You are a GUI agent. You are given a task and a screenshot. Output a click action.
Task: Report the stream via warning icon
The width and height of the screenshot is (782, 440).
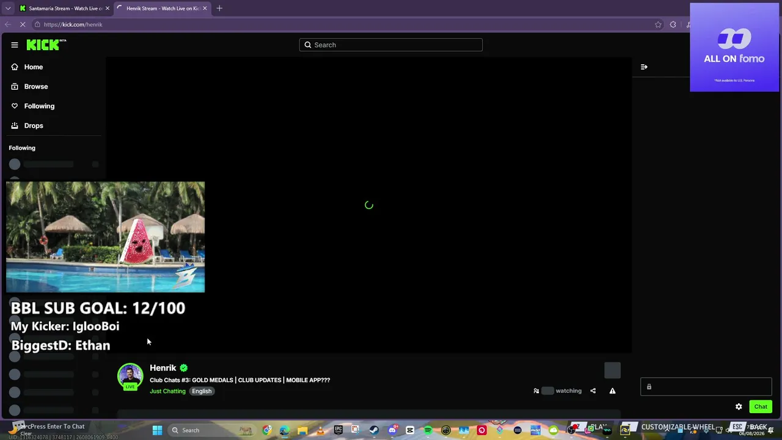[x=612, y=391]
